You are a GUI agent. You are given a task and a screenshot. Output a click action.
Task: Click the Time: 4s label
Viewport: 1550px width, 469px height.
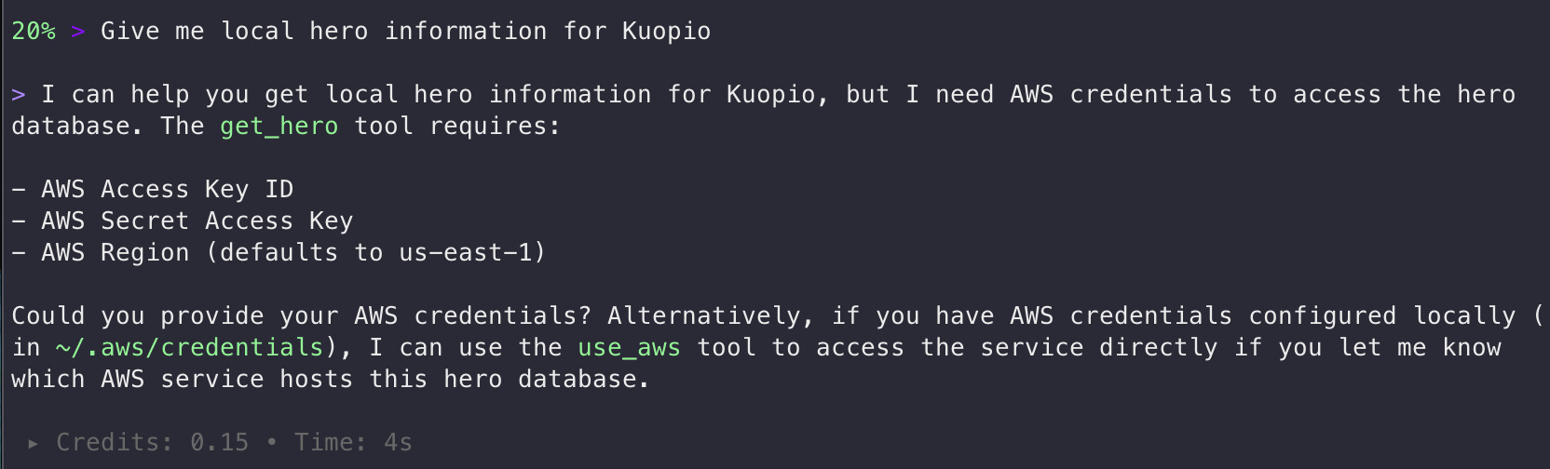[353, 443]
